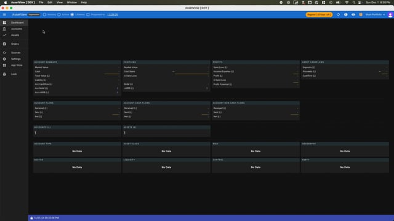Click the Asset Class panel header
Viewport: 394px width, 221px height.
point(166,144)
